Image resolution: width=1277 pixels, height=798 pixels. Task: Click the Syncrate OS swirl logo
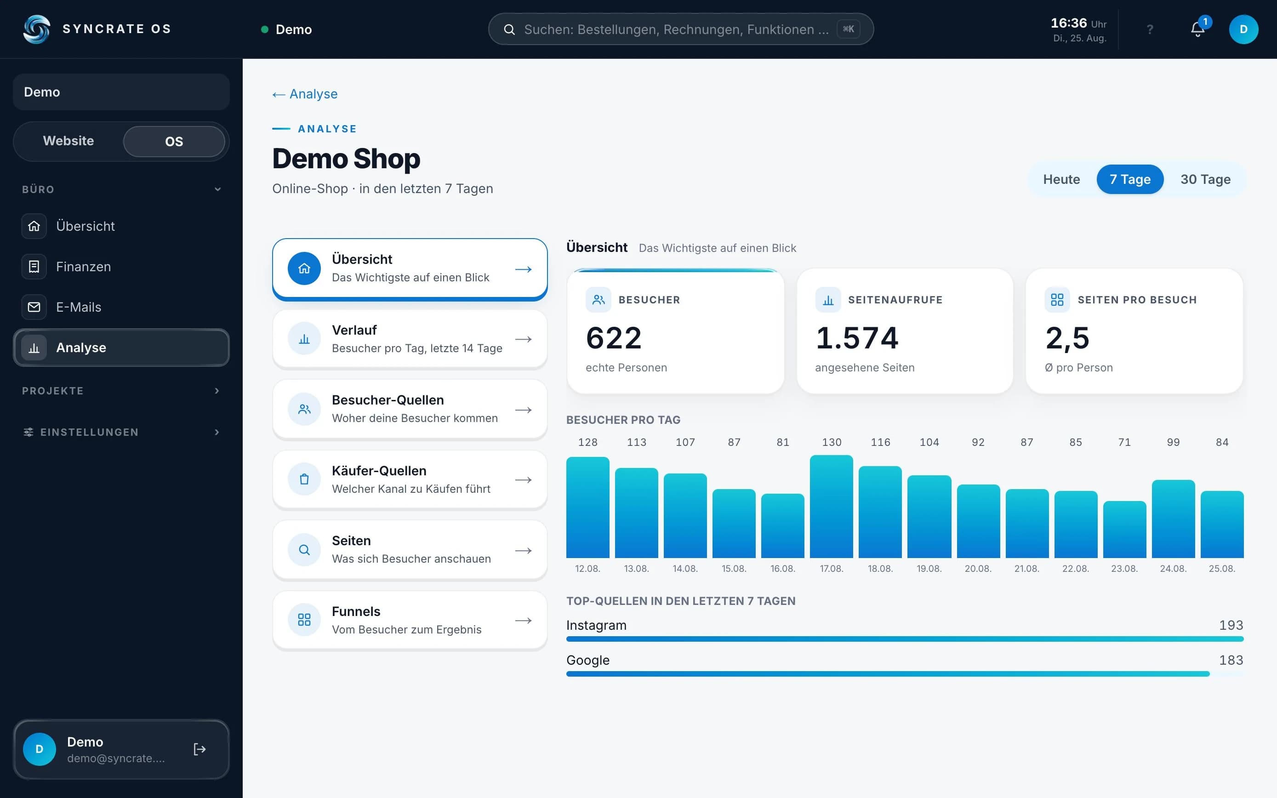coord(37,29)
